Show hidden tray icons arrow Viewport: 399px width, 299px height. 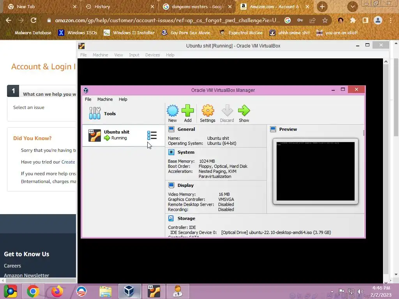[332, 292]
